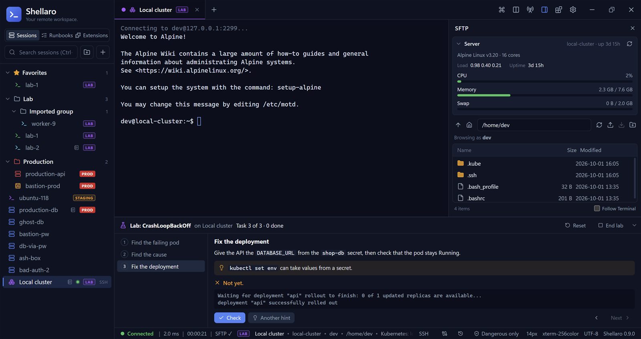The height and width of the screenshot is (339, 641).
Task: Click the Search sessions field
Action: (42, 52)
